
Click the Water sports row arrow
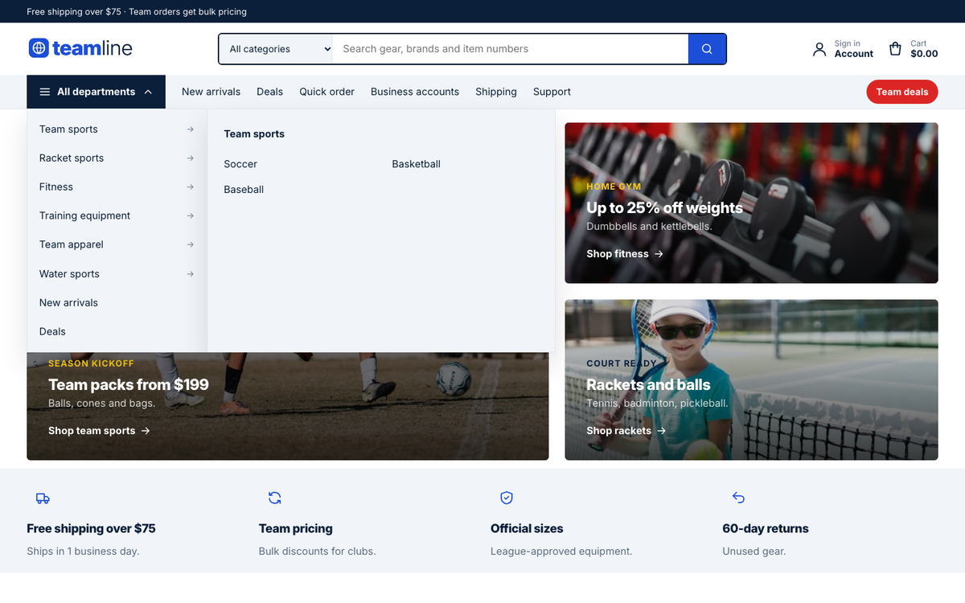[x=190, y=274]
